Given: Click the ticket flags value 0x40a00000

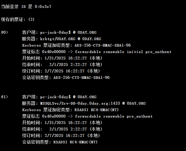Looking at the screenshot, I should point(54,116).
